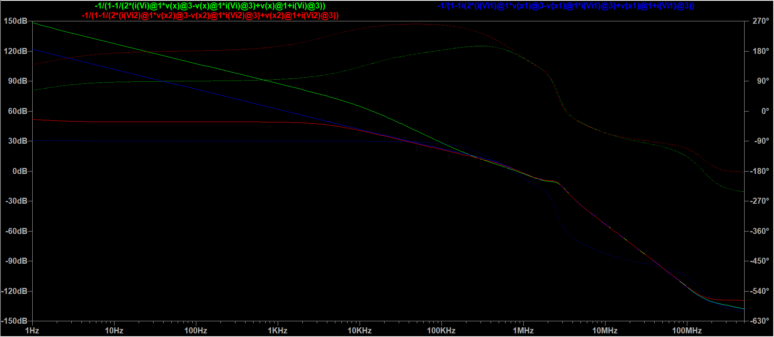Pick the positive 90dB magnitude axis label

tap(18, 81)
